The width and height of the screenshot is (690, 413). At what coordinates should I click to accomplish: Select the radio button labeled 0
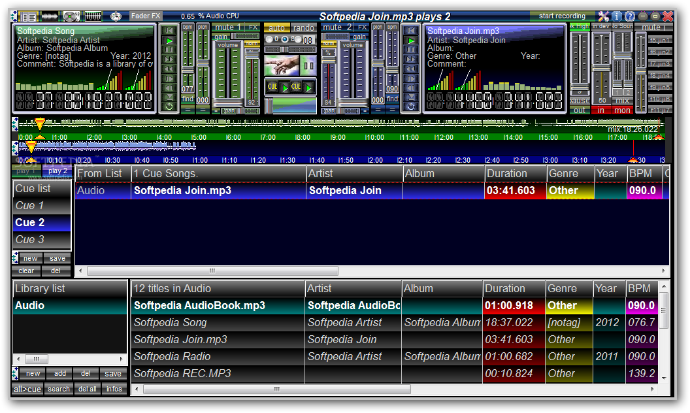coord(269,40)
